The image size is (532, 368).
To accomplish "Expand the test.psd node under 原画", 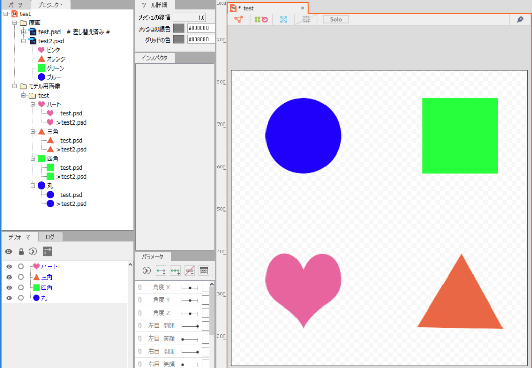I will 23,32.
